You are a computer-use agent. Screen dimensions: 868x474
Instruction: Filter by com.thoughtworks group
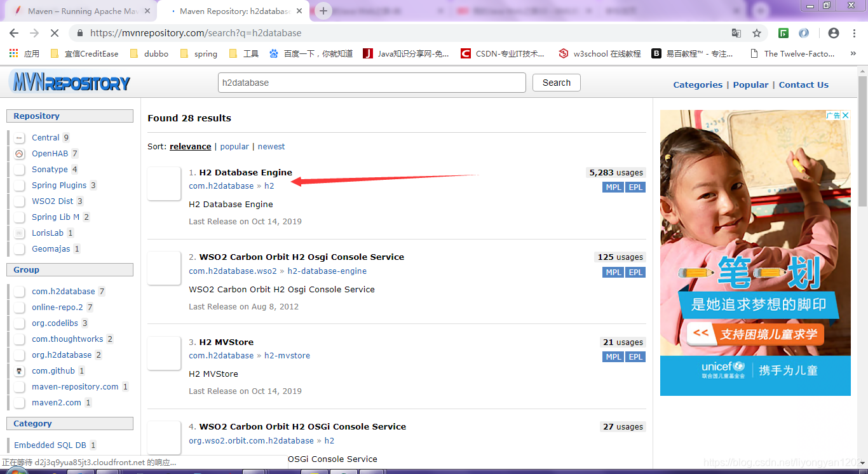point(67,339)
